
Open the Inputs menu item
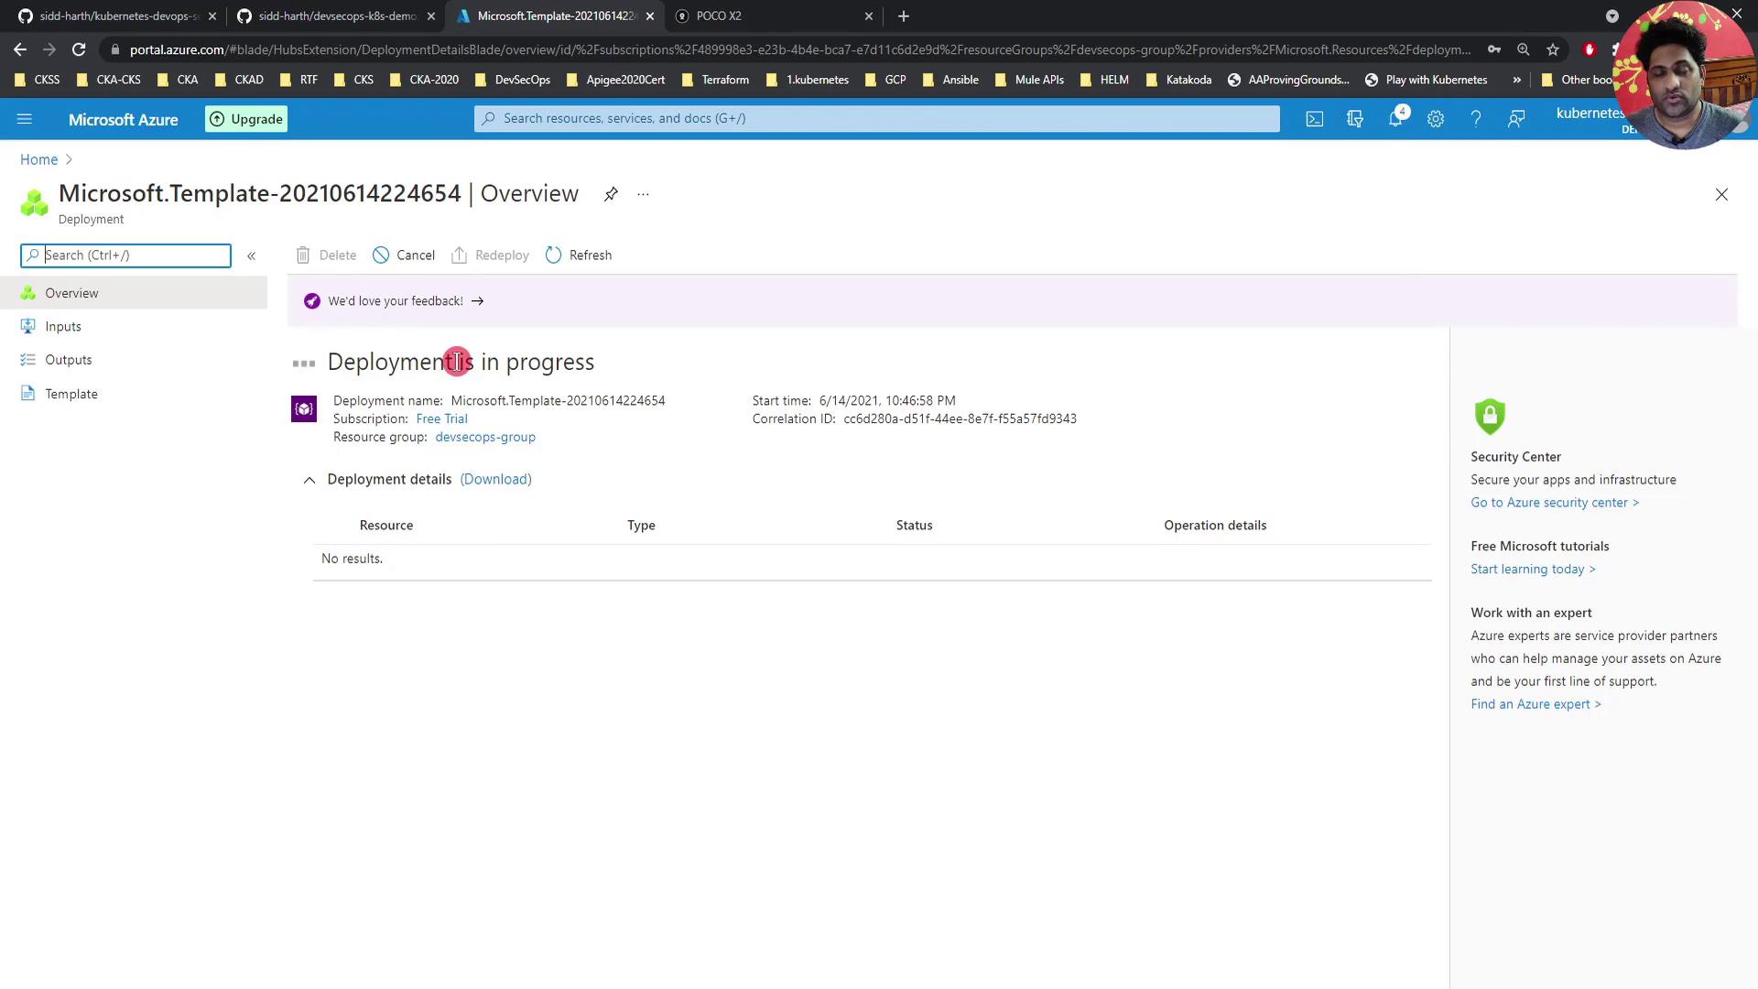coord(63,327)
